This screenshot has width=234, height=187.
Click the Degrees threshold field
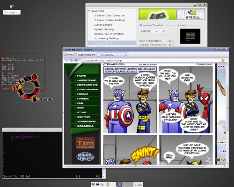157,31
